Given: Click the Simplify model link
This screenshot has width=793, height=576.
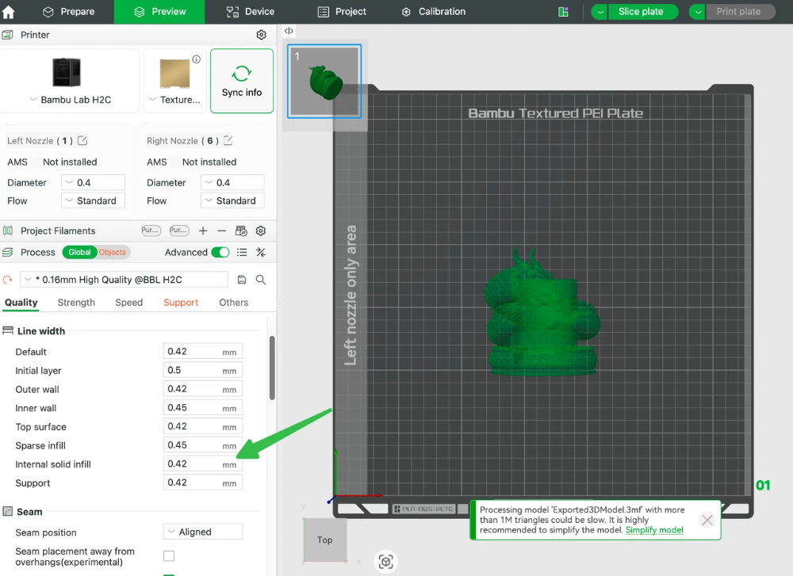Looking at the screenshot, I should 654,529.
